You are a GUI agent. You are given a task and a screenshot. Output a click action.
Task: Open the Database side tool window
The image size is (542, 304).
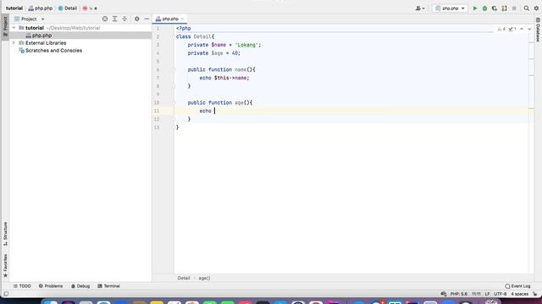click(538, 30)
